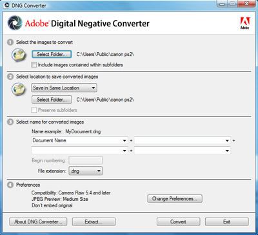Minimize the DNG Converter window

tap(222, 4)
